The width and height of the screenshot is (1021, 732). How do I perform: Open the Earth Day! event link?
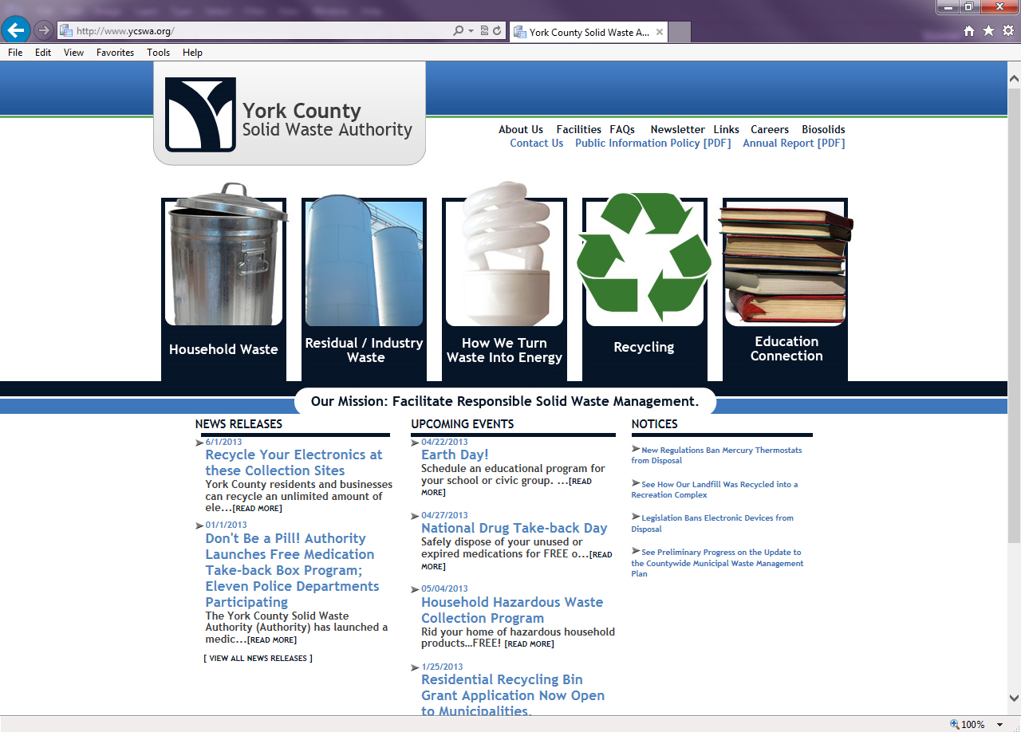tap(455, 455)
